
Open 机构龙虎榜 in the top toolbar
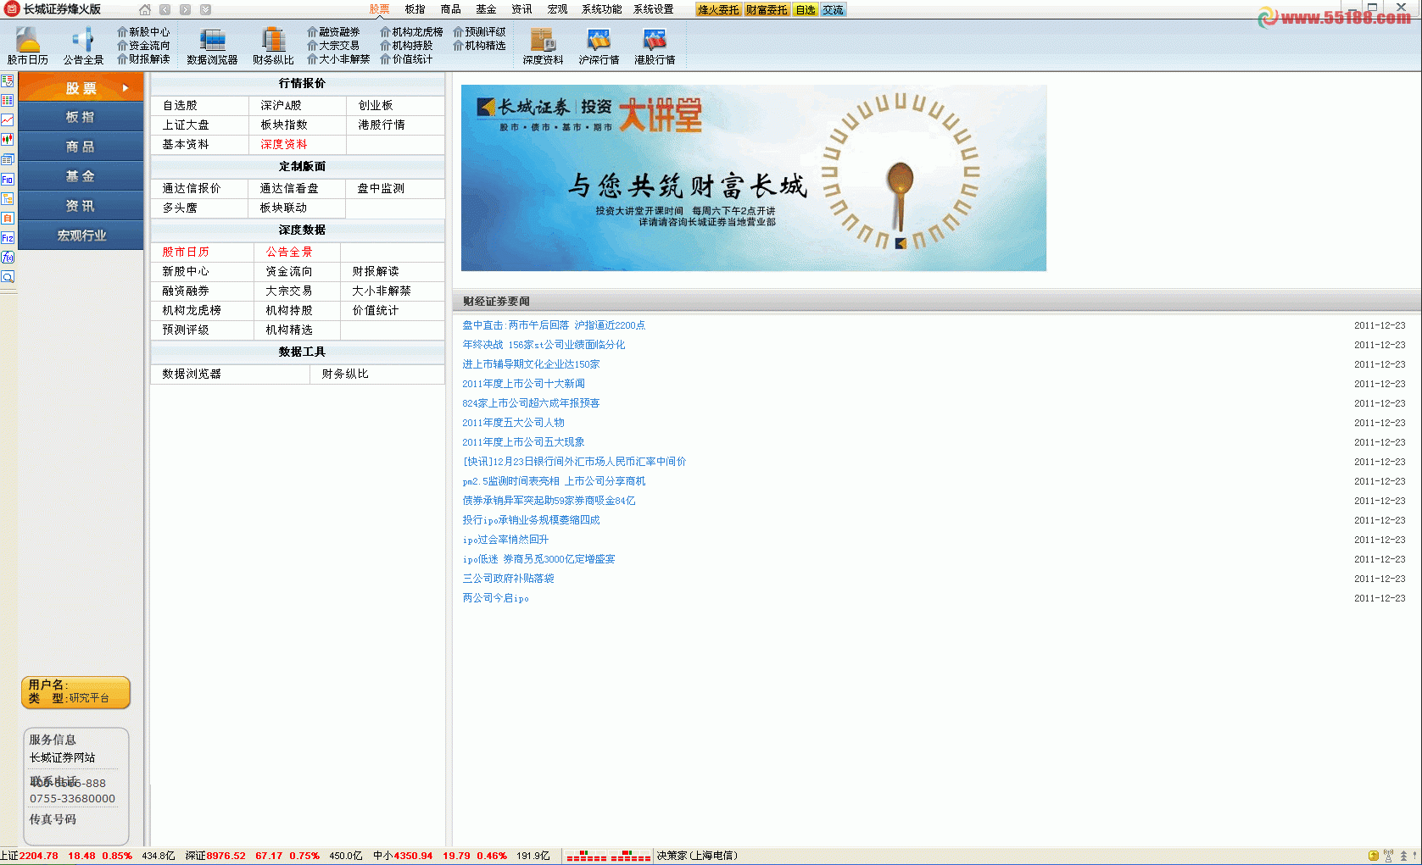pos(411,32)
